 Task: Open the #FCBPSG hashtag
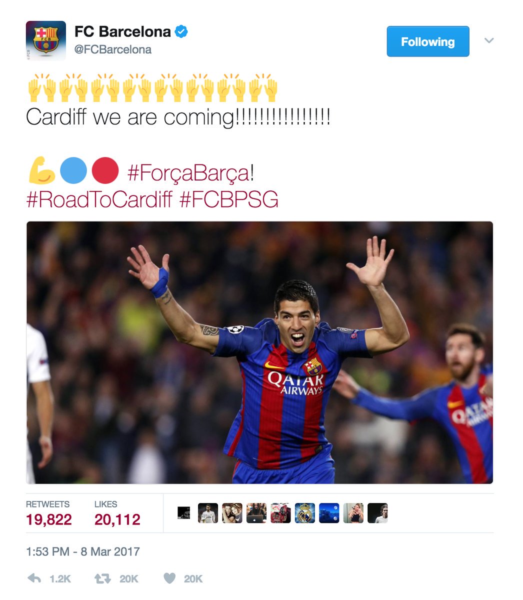point(228,199)
